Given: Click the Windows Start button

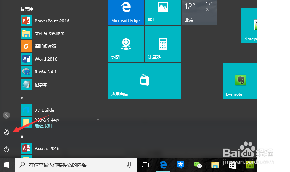Looking at the screenshot, I should [x=6, y=165].
